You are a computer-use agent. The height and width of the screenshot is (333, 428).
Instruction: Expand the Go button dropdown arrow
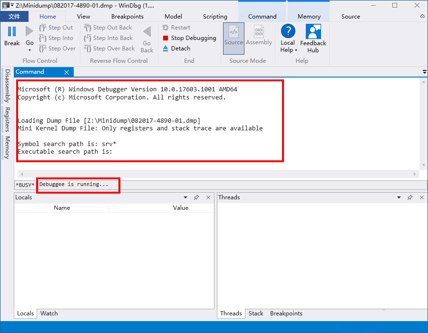click(x=29, y=50)
